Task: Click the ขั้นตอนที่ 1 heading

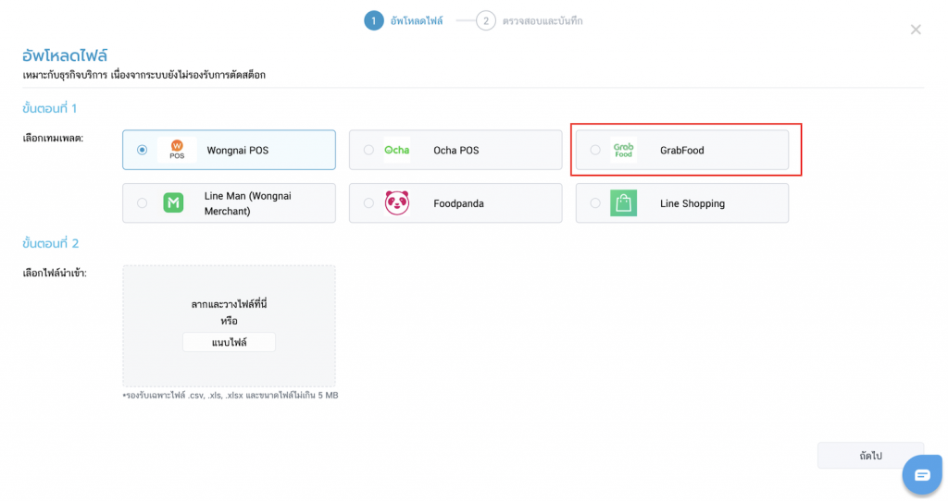Action: [x=50, y=109]
